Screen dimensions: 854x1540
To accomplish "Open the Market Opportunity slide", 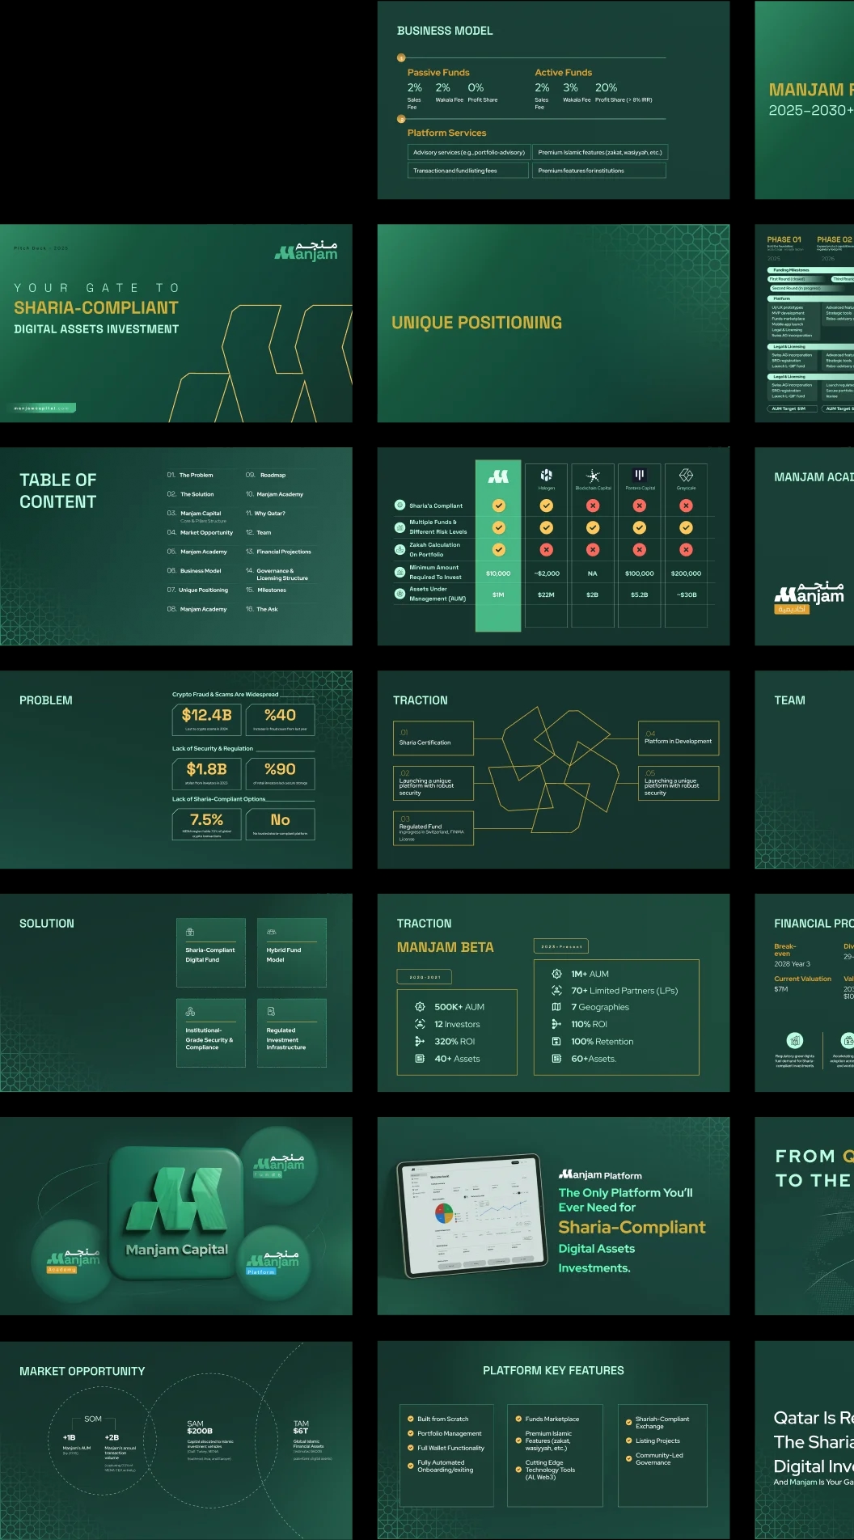I will click(x=176, y=1441).
